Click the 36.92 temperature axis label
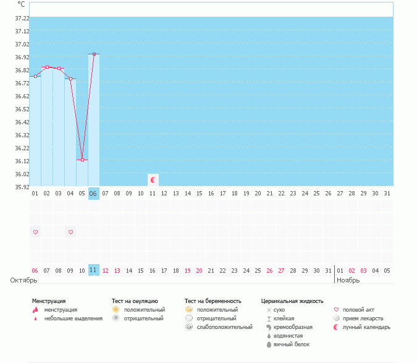 pyautogui.click(x=22, y=58)
